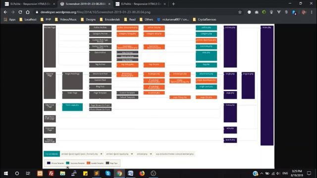Click the Tag Archive gray box
This screenshot has width=317, height=178.
coord(100,65)
